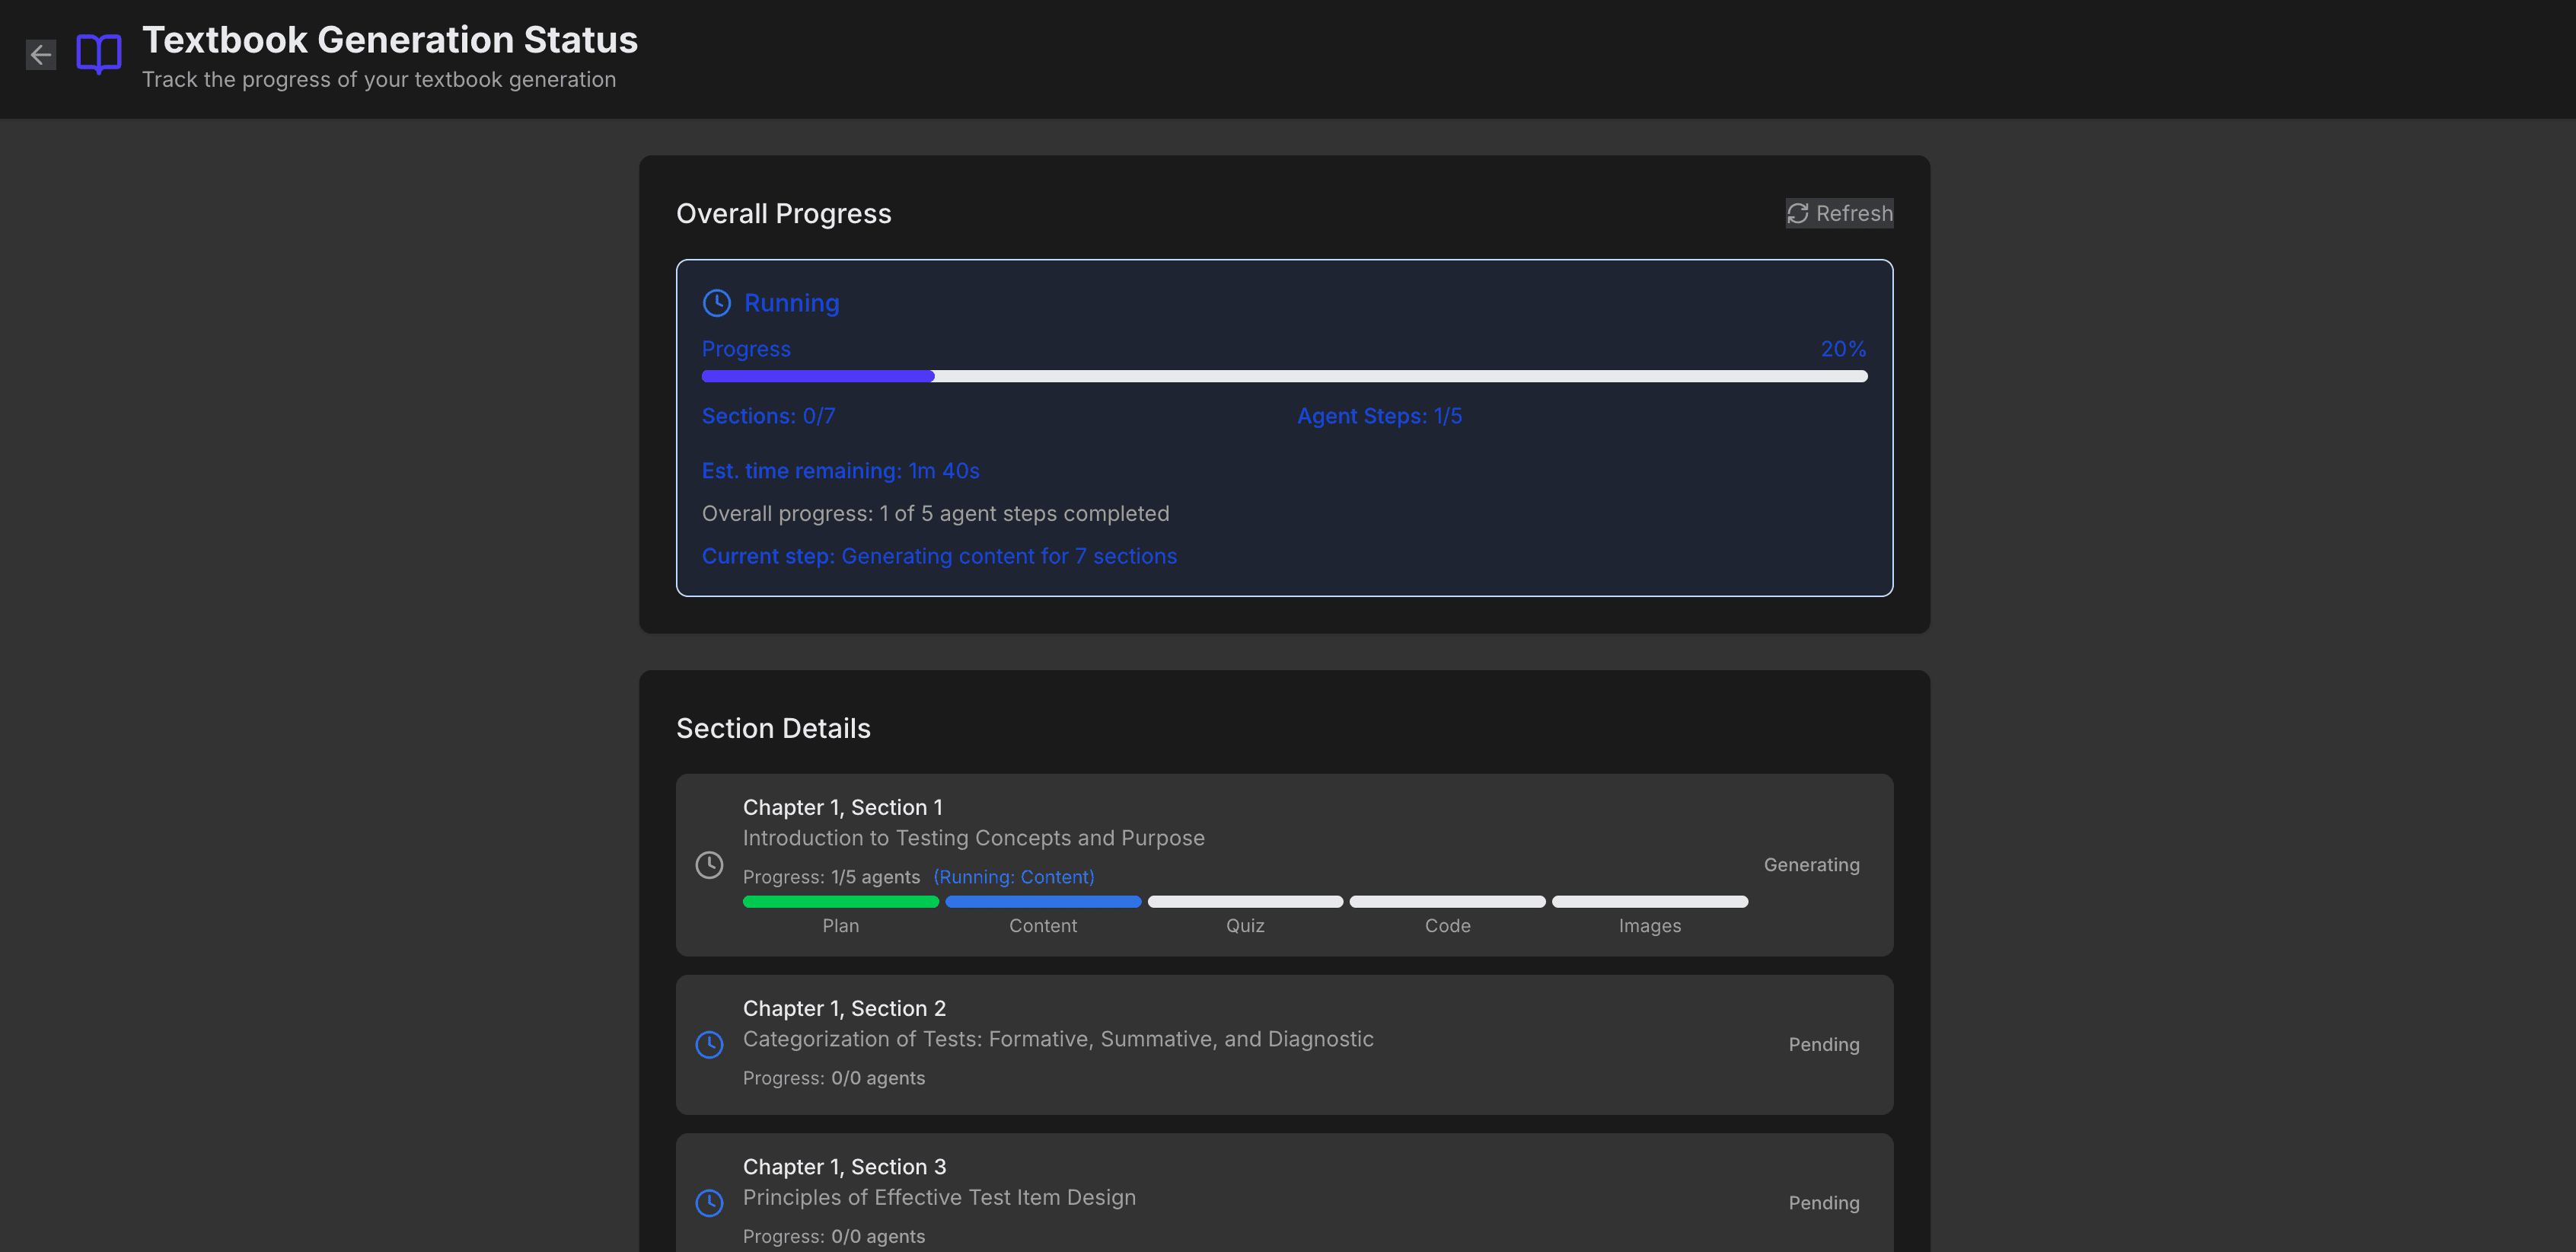
Task: Click the Current step: Generating content text
Action: [939, 555]
